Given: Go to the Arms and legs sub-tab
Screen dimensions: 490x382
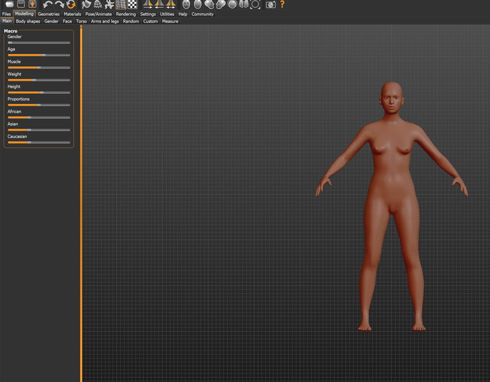Looking at the screenshot, I should (x=105, y=21).
